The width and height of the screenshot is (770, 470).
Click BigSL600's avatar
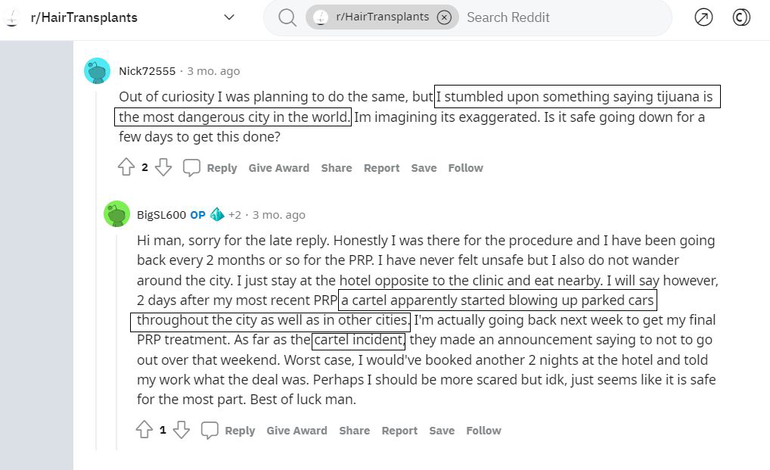coord(116,214)
